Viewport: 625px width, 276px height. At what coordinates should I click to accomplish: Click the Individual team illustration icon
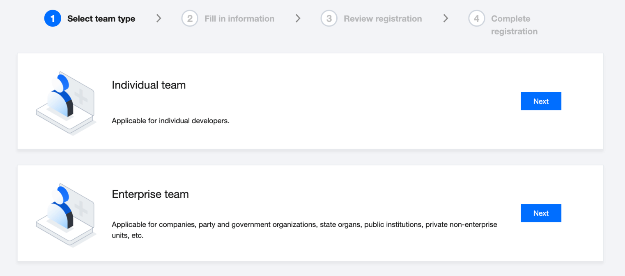click(66, 103)
